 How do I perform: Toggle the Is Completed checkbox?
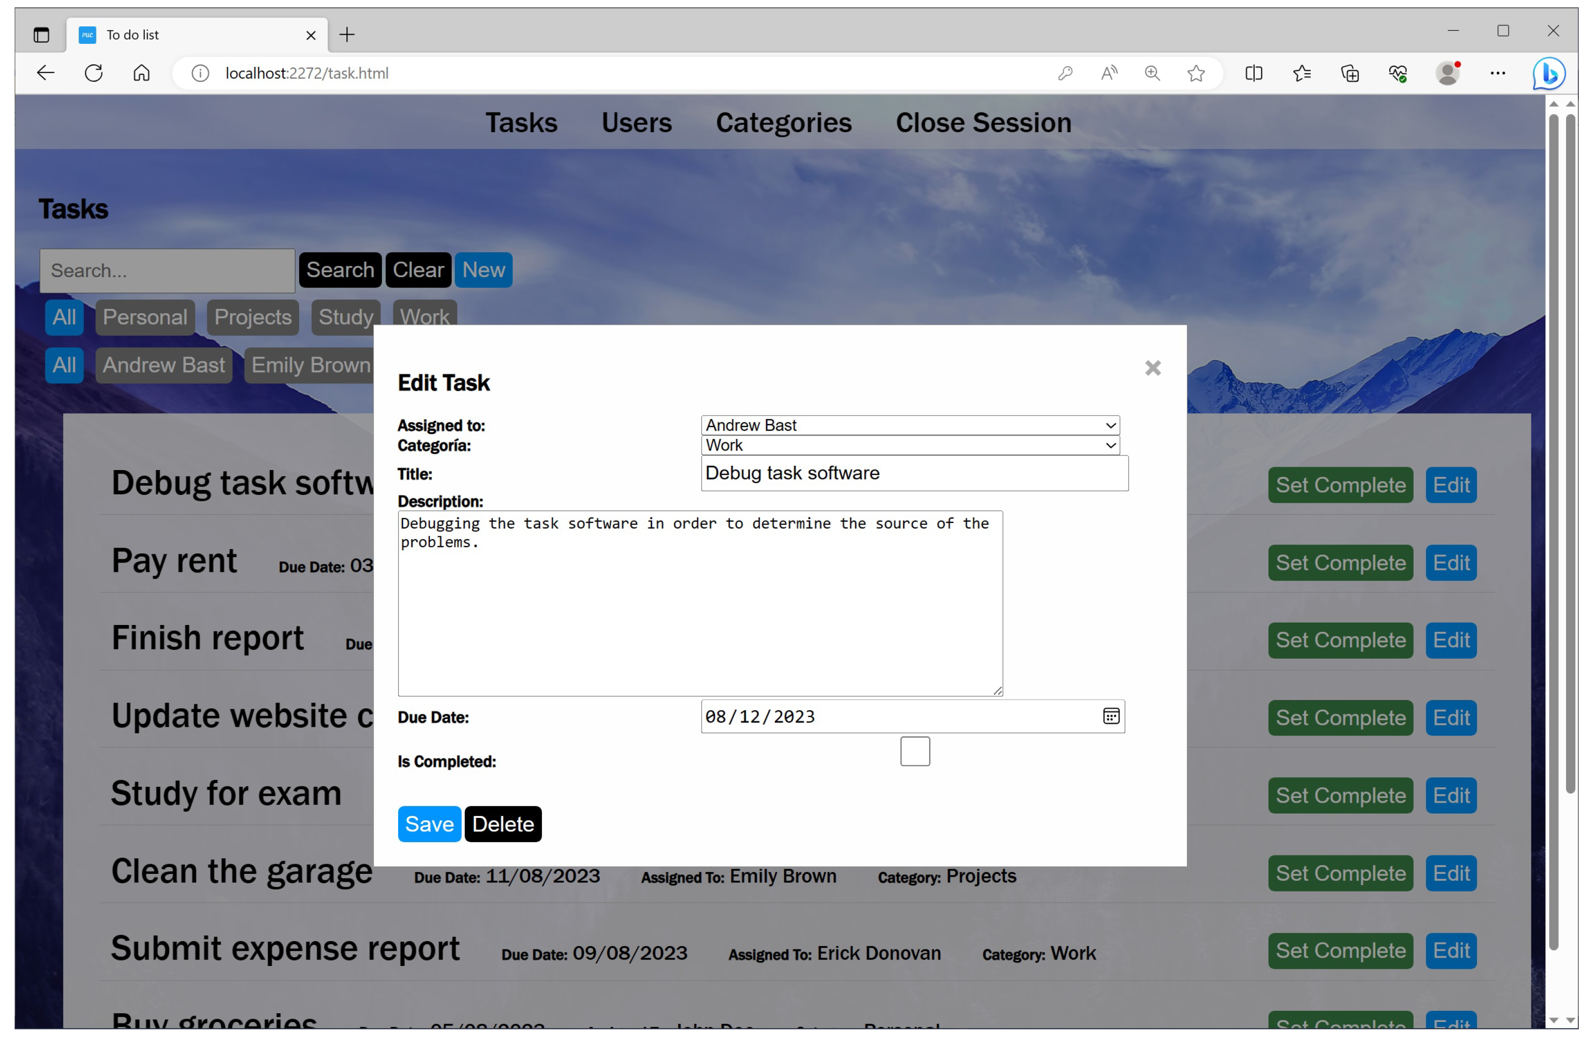click(915, 752)
